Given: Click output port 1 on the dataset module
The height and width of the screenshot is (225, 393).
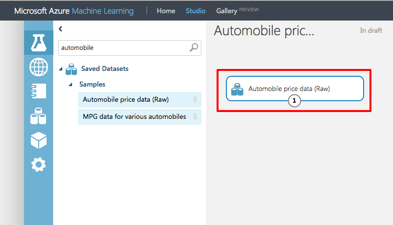Looking at the screenshot, I should click(294, 101).
